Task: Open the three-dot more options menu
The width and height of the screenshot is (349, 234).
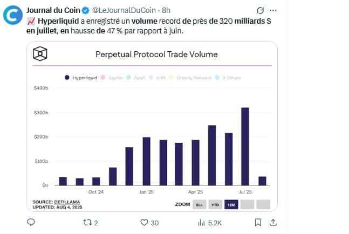Action: [x=273, y=10]
